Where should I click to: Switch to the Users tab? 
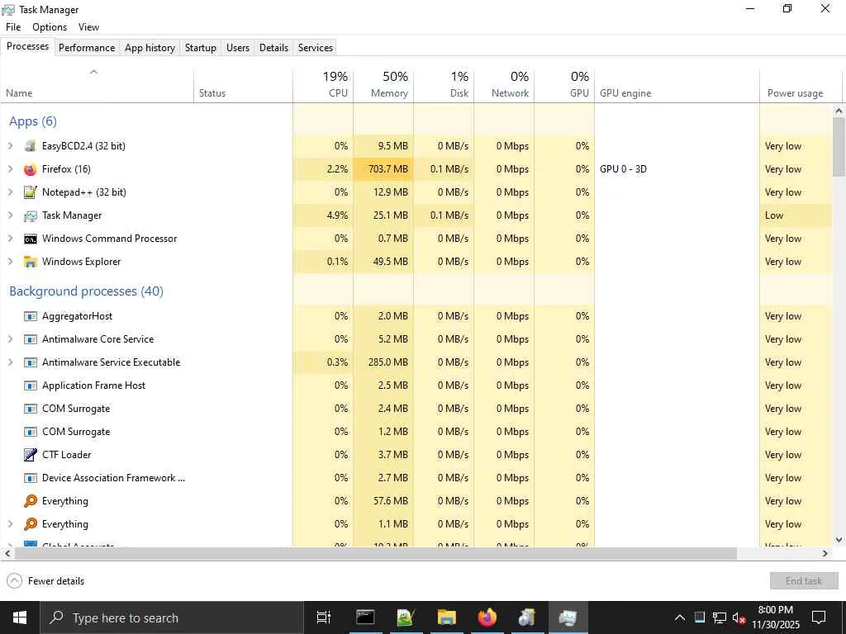(238, 47)
